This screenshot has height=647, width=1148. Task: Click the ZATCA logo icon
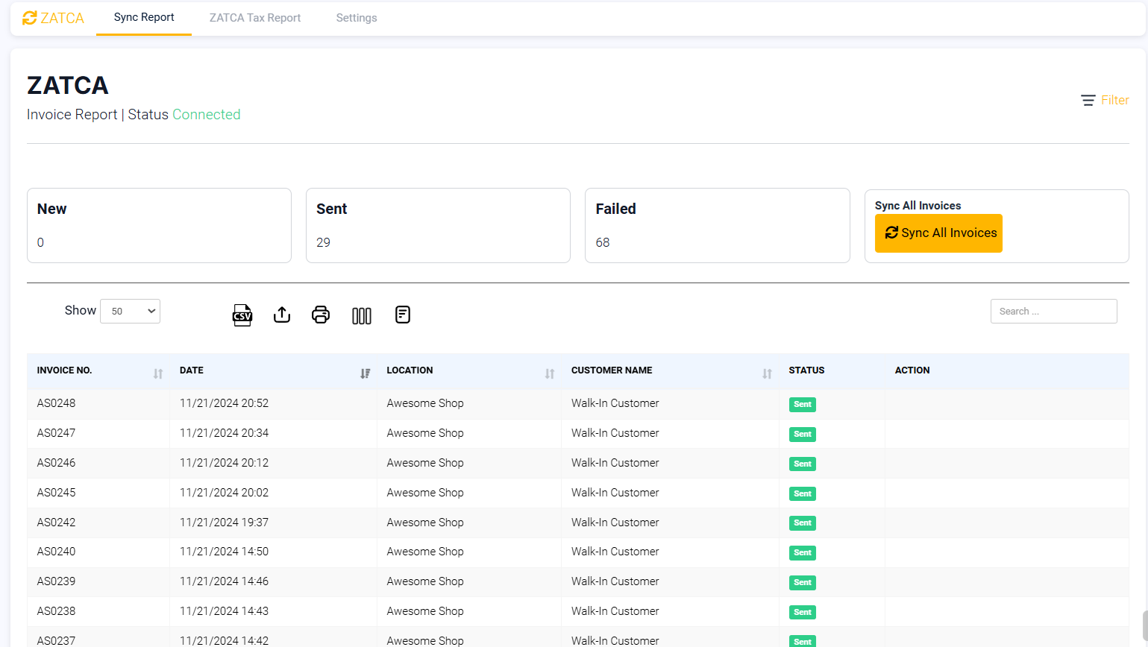(29, 17)
